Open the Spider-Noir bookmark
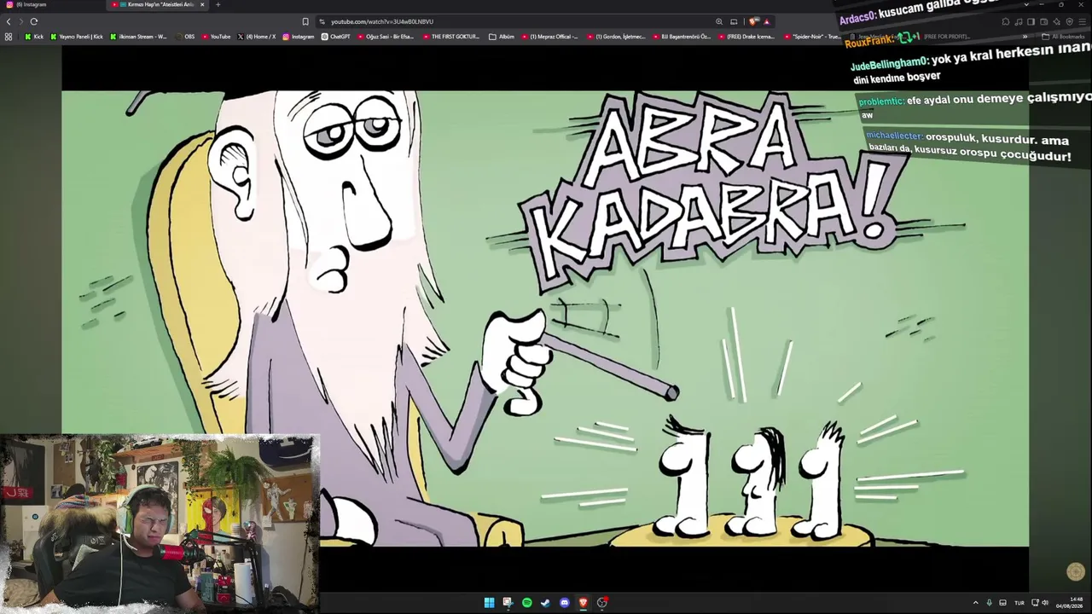 coord(812,37)
